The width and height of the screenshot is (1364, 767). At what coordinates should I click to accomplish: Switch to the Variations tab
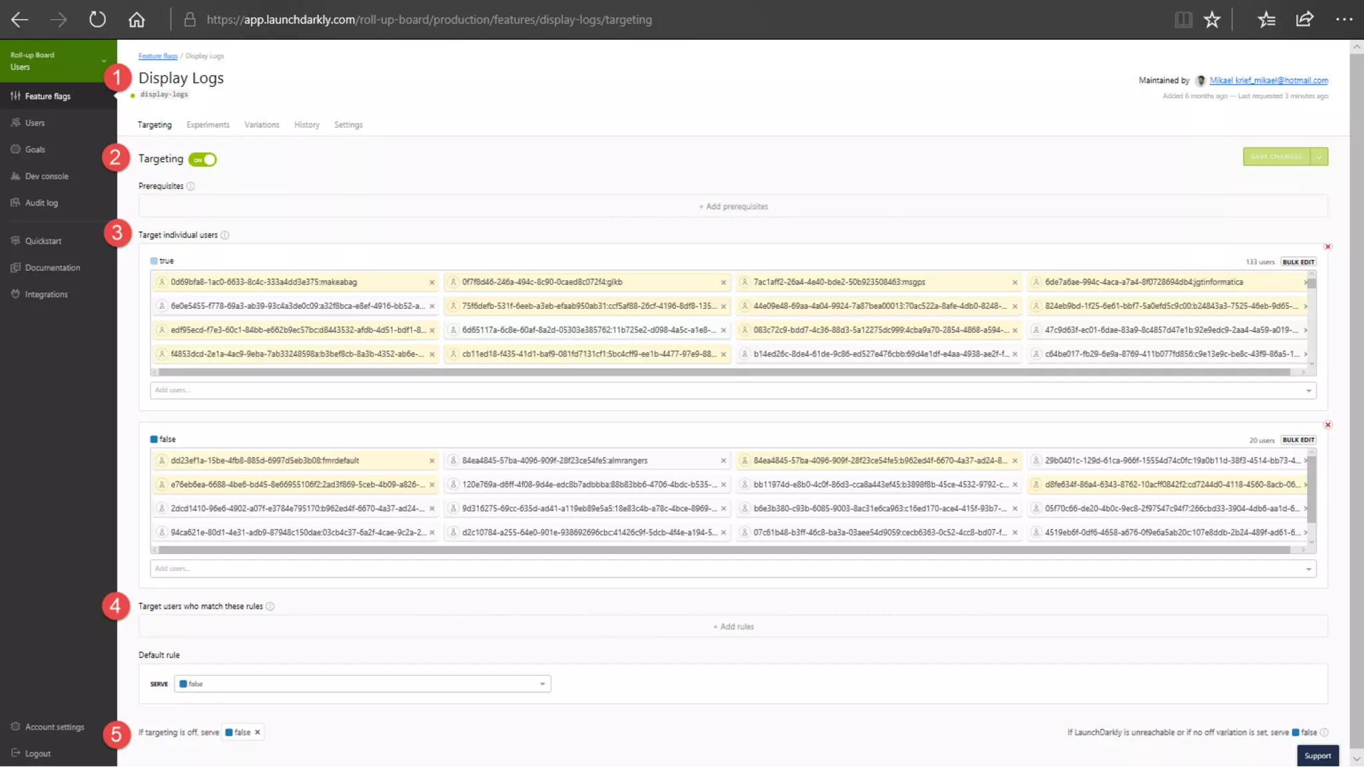click(262, 125)
